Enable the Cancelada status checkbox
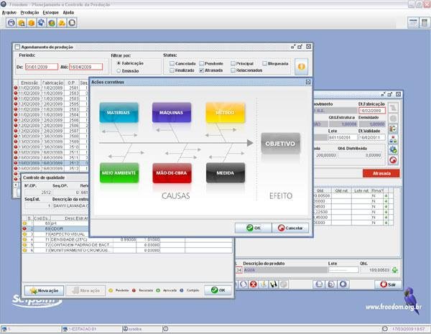The image size is (431, 334). (x=172, y=63)
